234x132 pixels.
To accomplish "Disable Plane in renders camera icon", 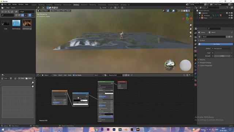I will coord(232,18).
